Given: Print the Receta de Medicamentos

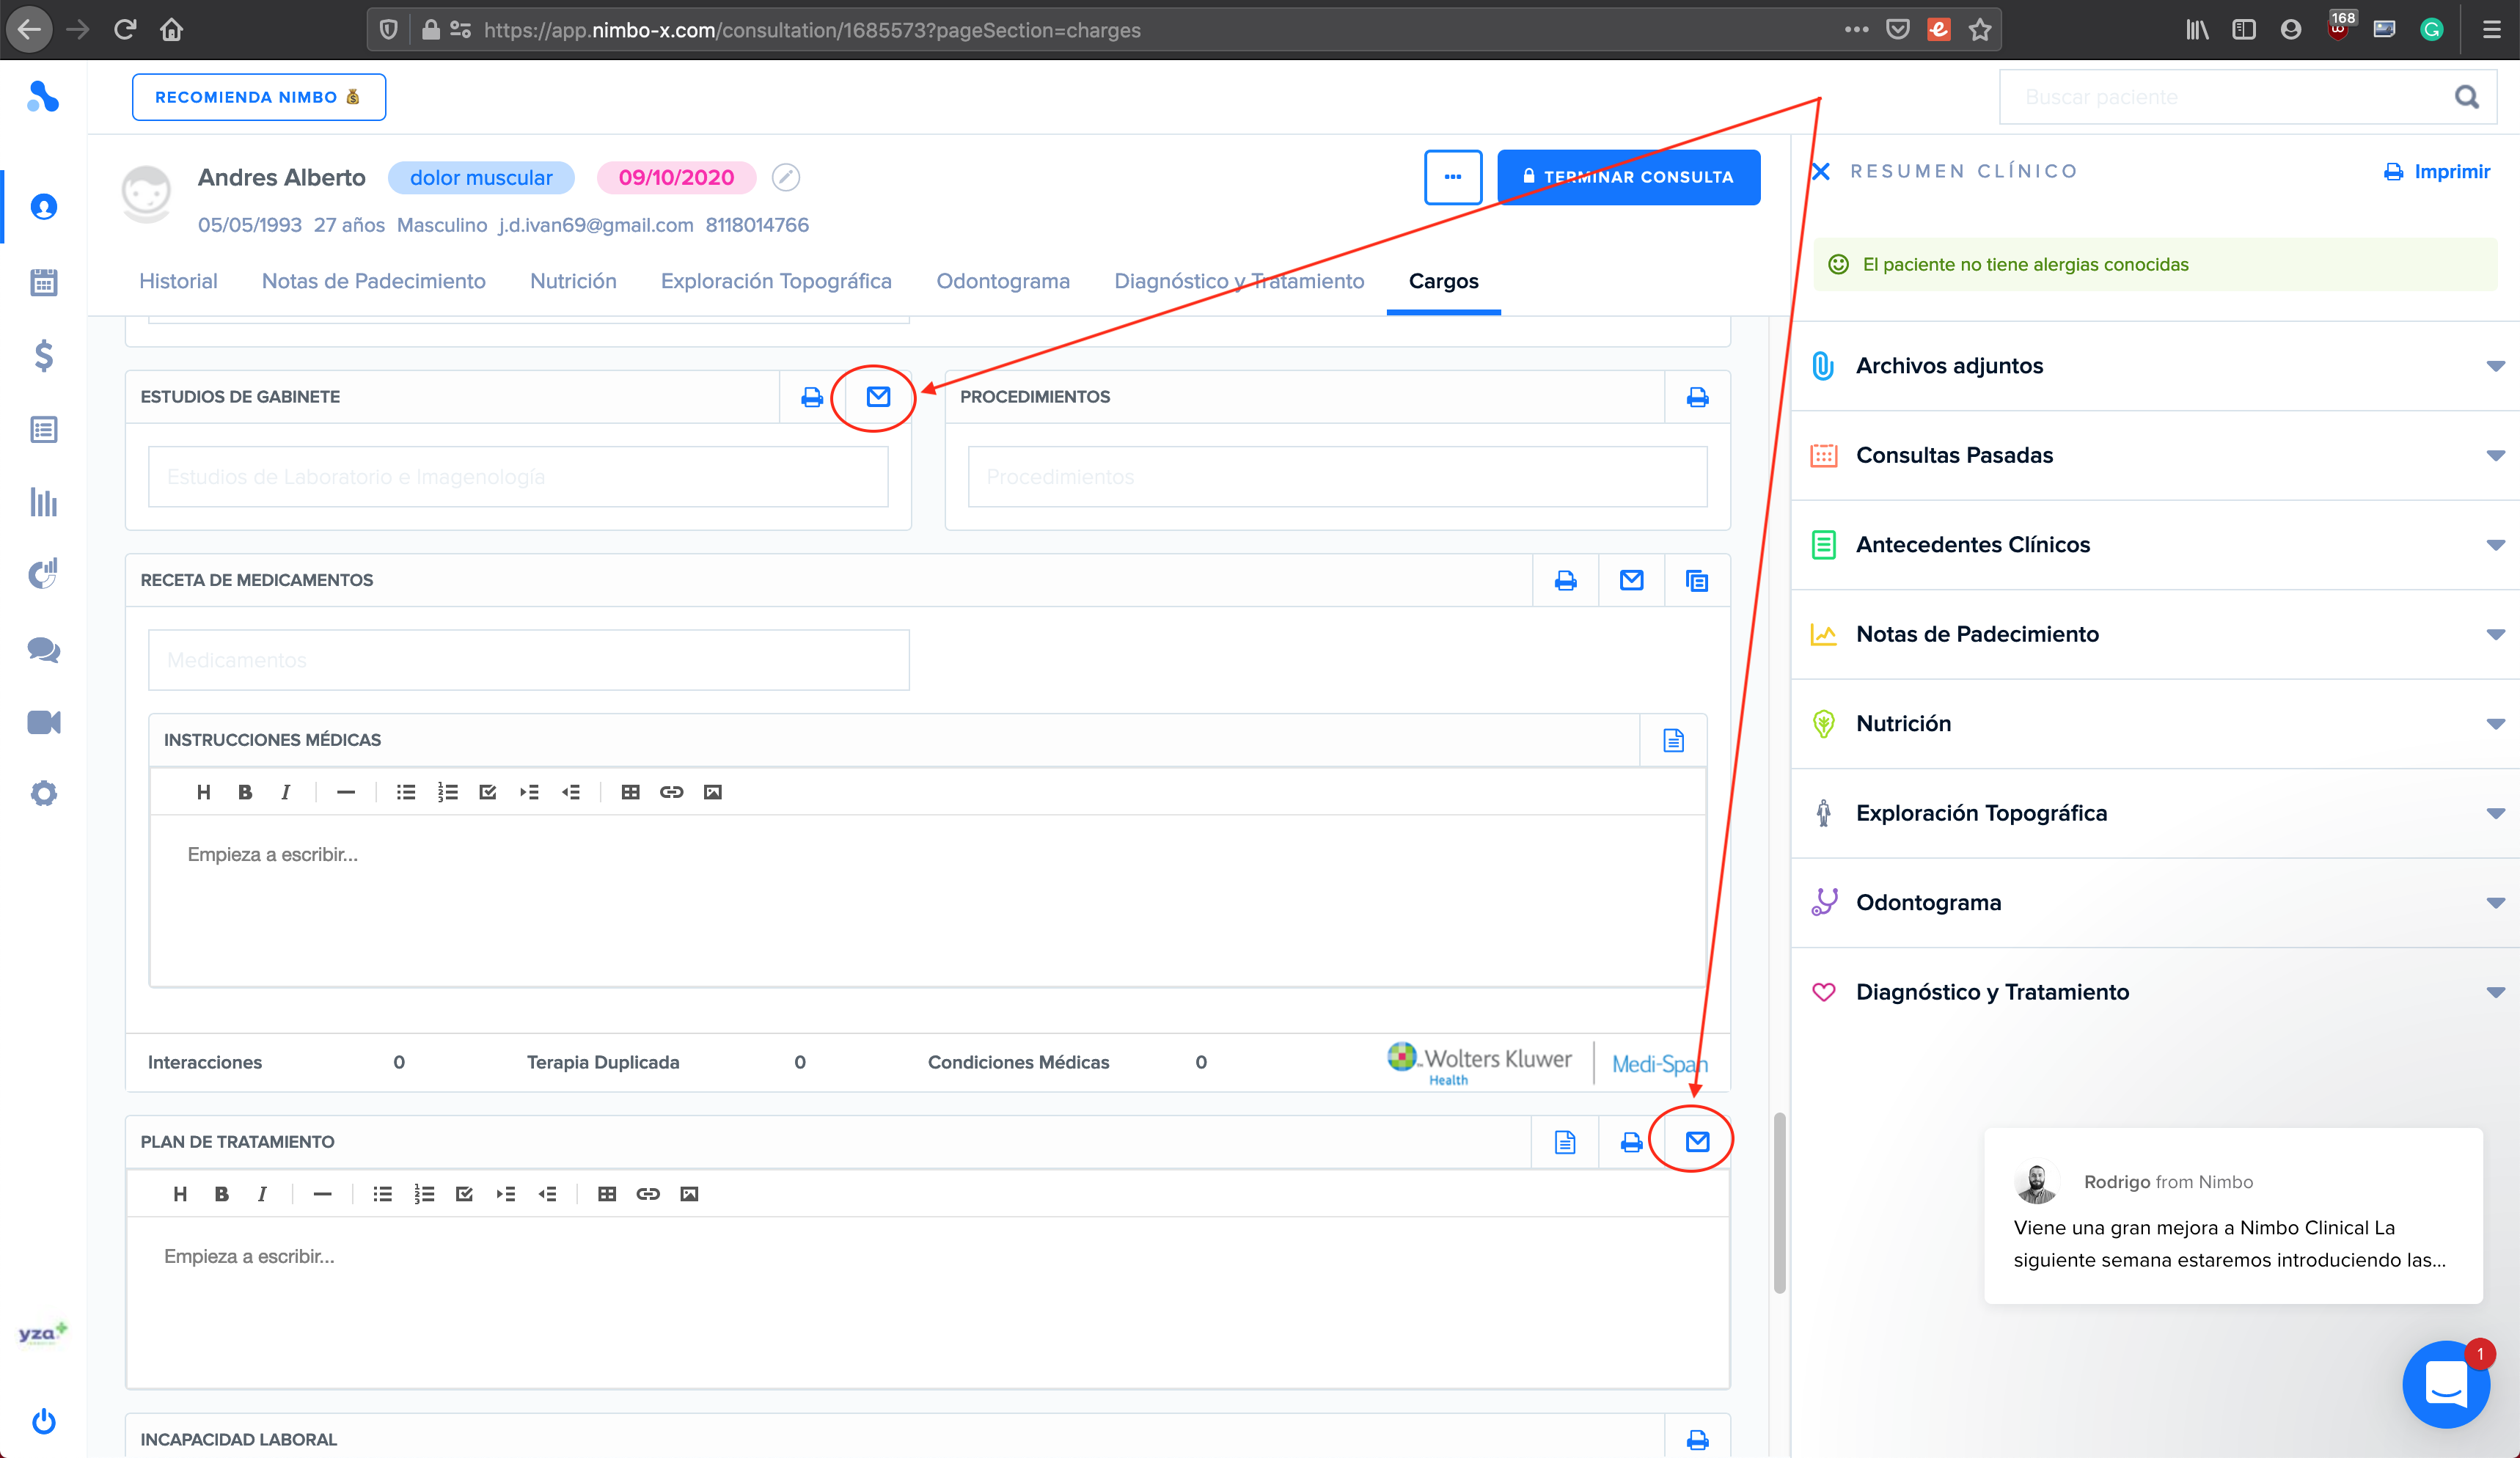Looking at the screenshot, I should [x=1565, y=581].
